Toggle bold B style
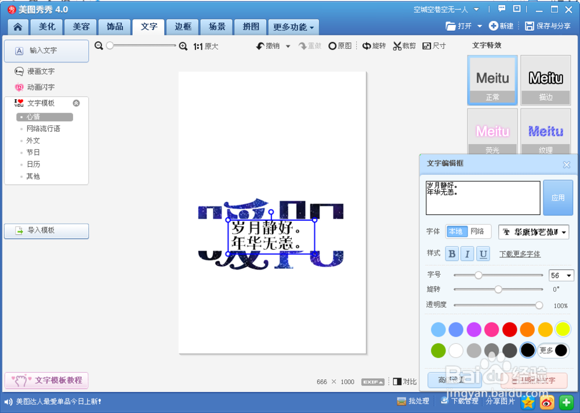 click(452, 254)
